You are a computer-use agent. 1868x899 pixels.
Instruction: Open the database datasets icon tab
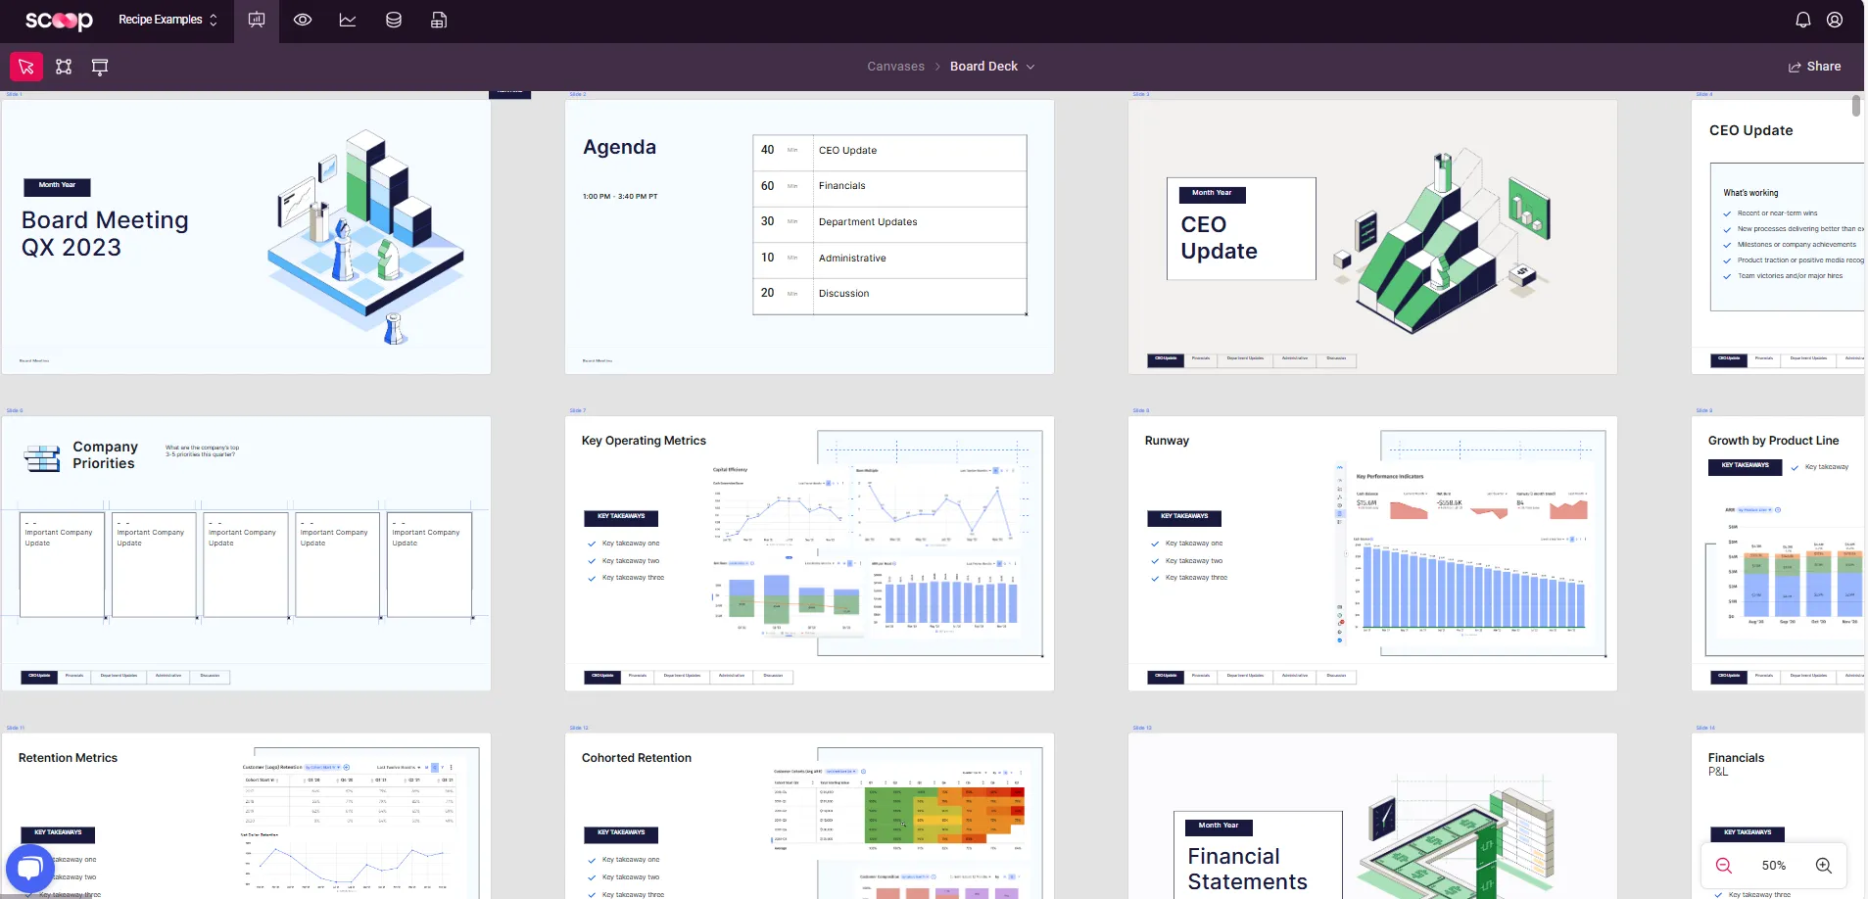pyautogui.click(x=394, y=20)
